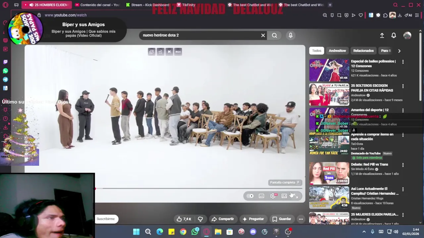The height and width of the screenshot is (238, 424).
Task: Click the pin icon in Opera toolbar
Action: pyautogui.click(x=332, y=15)
